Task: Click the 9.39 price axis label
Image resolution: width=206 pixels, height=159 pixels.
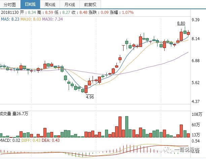Action: click(x=196, y=20)
